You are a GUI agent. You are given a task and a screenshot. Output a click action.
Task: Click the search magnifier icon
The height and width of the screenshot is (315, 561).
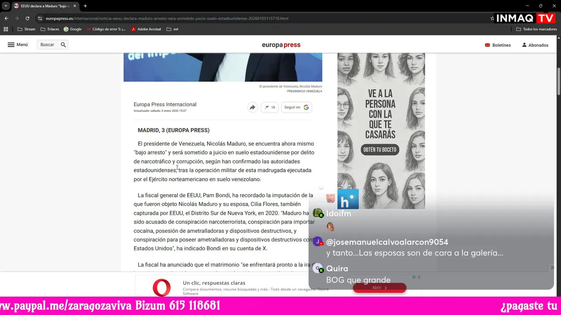click(63, 45)
